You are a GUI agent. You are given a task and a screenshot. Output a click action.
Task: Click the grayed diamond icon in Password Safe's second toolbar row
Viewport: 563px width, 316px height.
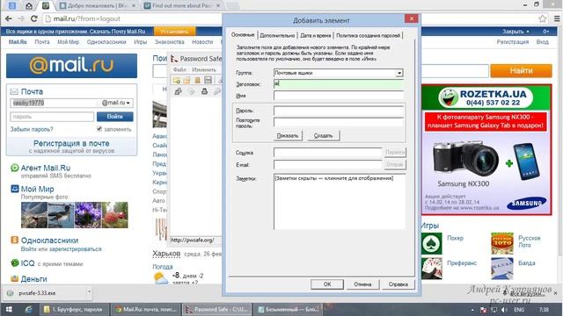pos(192,91)
